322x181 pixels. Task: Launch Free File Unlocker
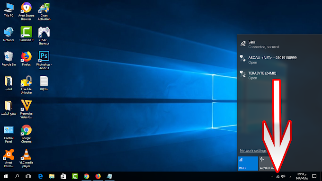(x=27, y=85)
